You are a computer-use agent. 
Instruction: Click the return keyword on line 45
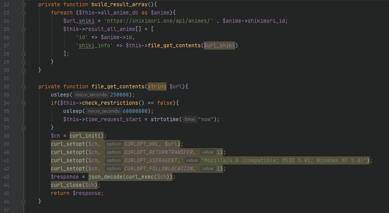click(60, 193)
